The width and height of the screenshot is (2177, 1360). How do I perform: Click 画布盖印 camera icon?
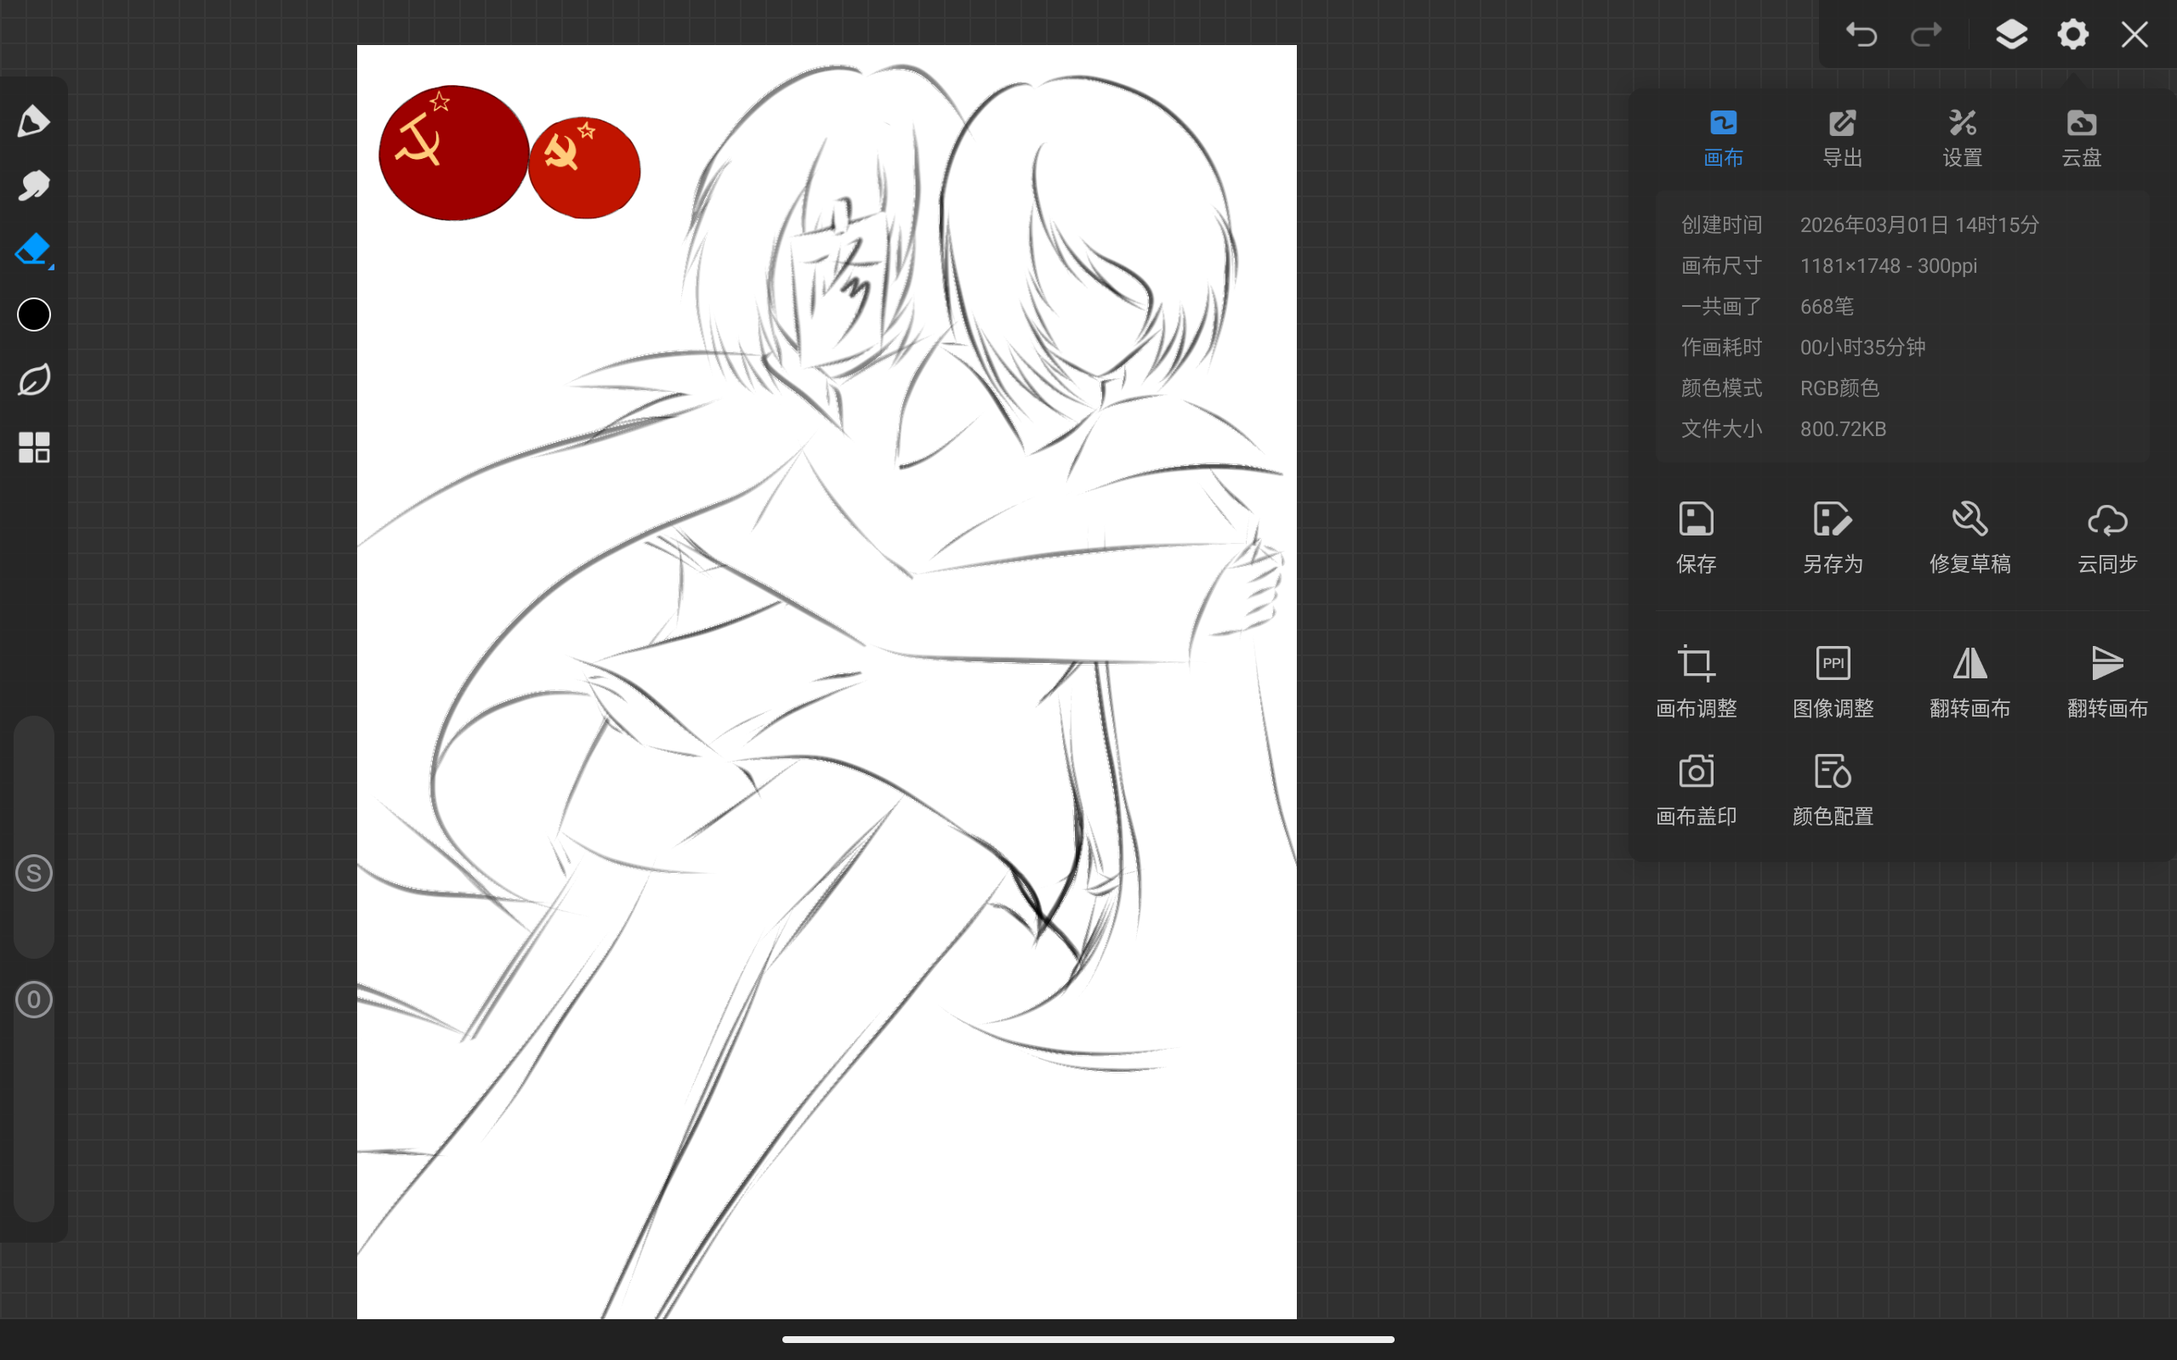[1696, 789]
